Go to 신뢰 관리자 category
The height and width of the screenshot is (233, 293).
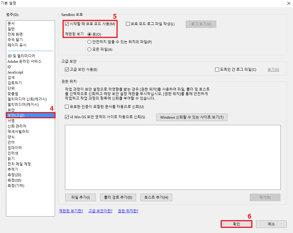point(17,126)
